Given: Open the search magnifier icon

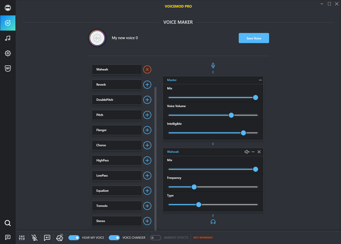Looking at the screenshot, I should [x=8, y=223].
